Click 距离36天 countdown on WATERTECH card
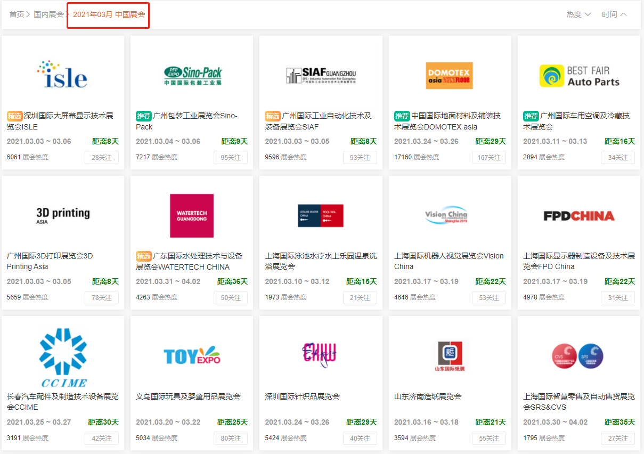The image size is (644, 454). 233,281
